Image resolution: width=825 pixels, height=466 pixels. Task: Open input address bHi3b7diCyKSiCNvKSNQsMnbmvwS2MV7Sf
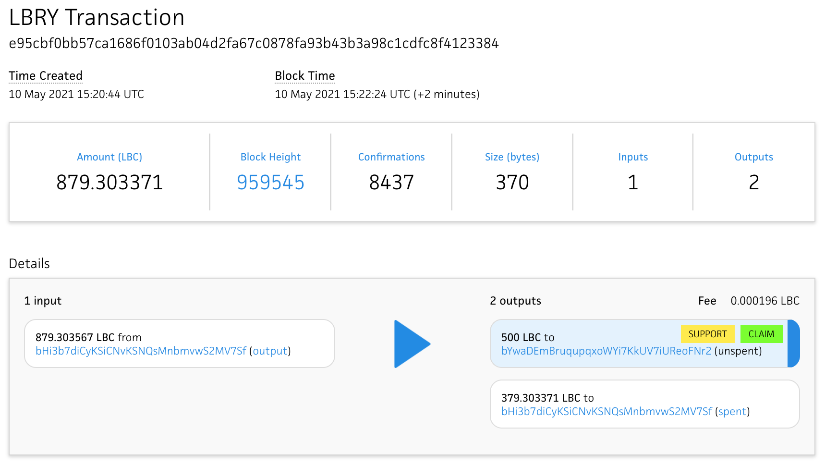click(141, 351)
